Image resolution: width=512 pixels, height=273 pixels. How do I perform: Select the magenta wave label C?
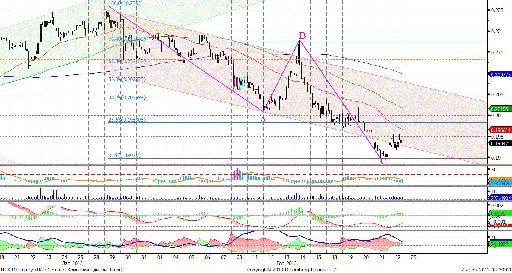[x=383, y=161]
